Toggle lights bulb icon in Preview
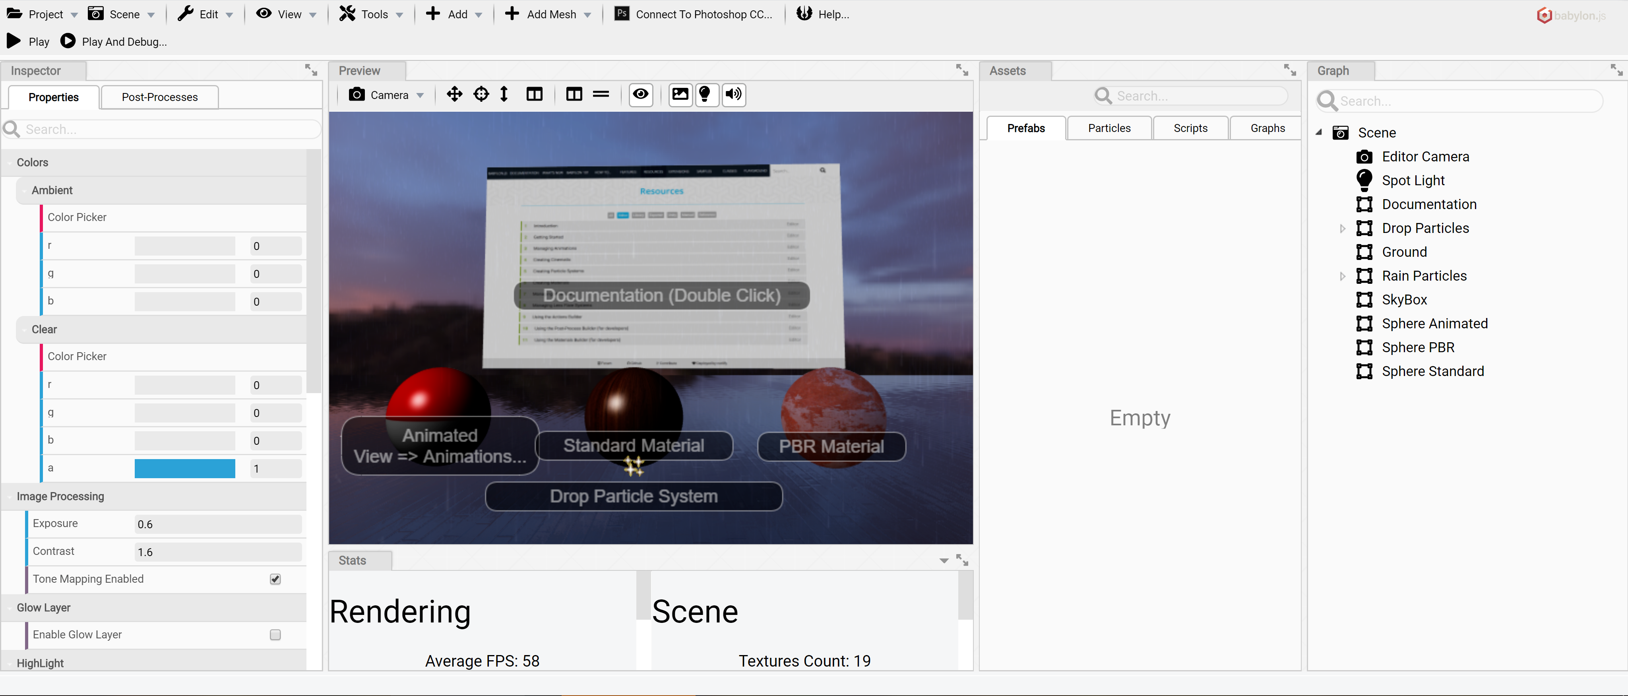The image size is (1628, 696). [x=706, y=95]
